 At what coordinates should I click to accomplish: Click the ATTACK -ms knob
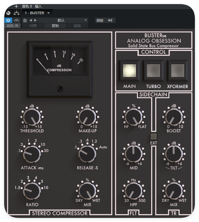pos(32,154)
